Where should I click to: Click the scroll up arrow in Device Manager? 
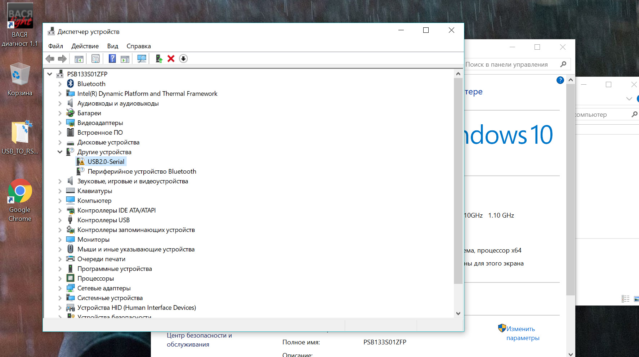[458, 74]
